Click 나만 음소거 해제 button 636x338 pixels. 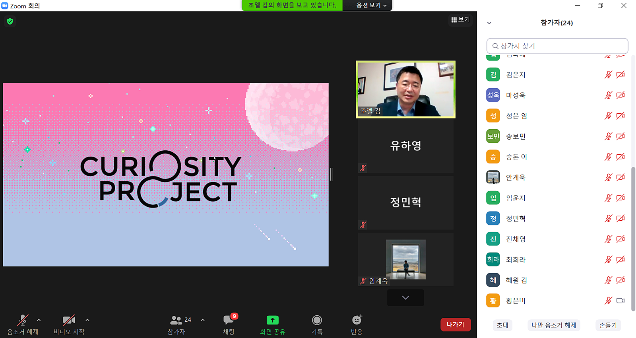[554, 325]
